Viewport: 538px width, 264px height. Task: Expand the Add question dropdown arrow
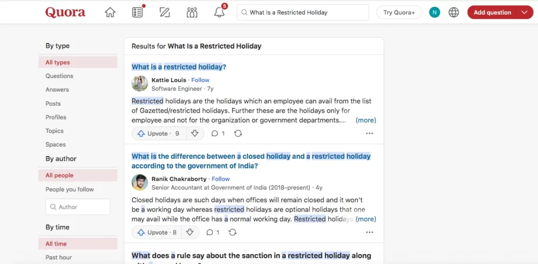point(524,13)
